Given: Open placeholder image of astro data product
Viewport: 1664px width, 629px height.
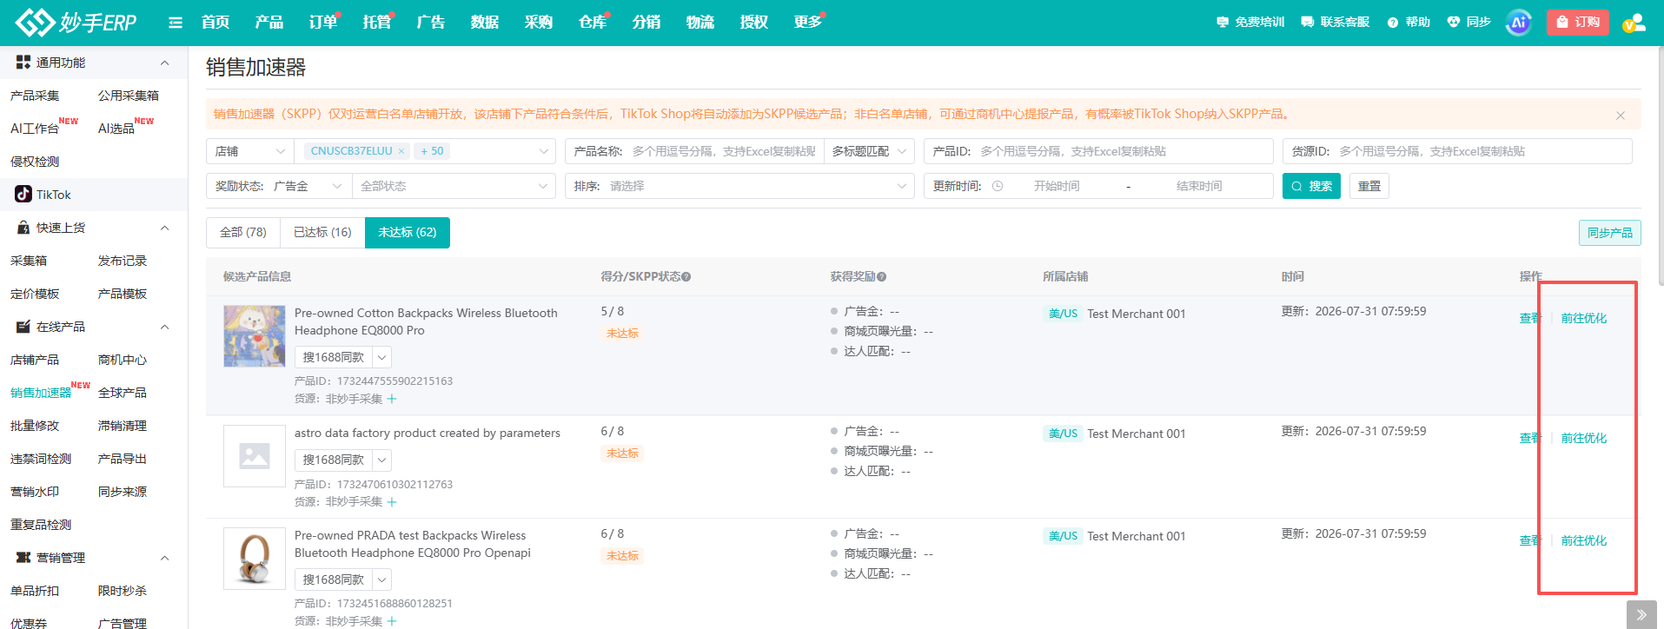Looking at the screenshot, I should click(255, 456).
